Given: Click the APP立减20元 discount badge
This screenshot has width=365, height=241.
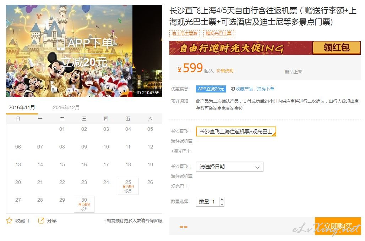Looking at the screenshot, I should tap(211, 89).
